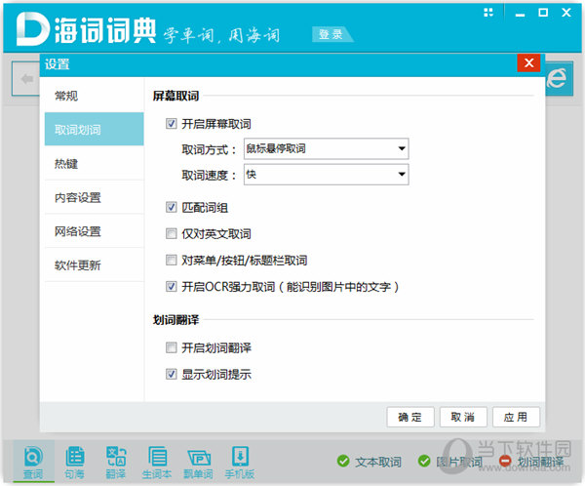Uncheck 开启OCR强力取词 checkbox
585x486 pixels.
(172, 287)
